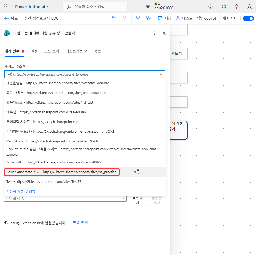Open the send feedback person icon

pyautogui.click(x=137, y=18)
